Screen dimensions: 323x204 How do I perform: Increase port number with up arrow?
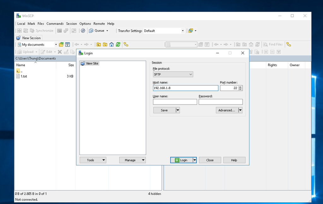(240, 87)
